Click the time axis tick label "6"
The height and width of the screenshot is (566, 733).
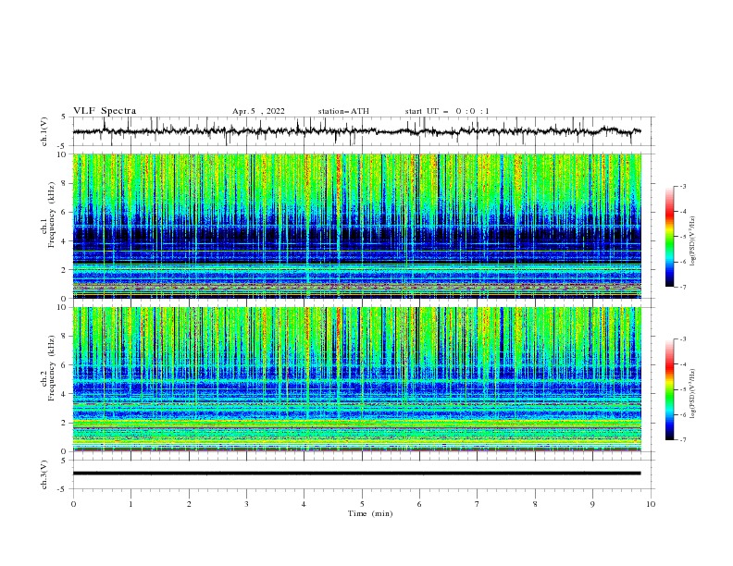(420, 504)
